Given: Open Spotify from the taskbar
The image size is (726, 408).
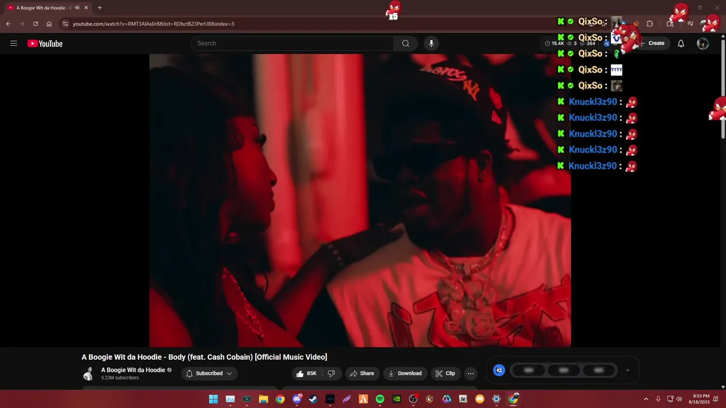Looking at the screenshot, I should 380,399.
